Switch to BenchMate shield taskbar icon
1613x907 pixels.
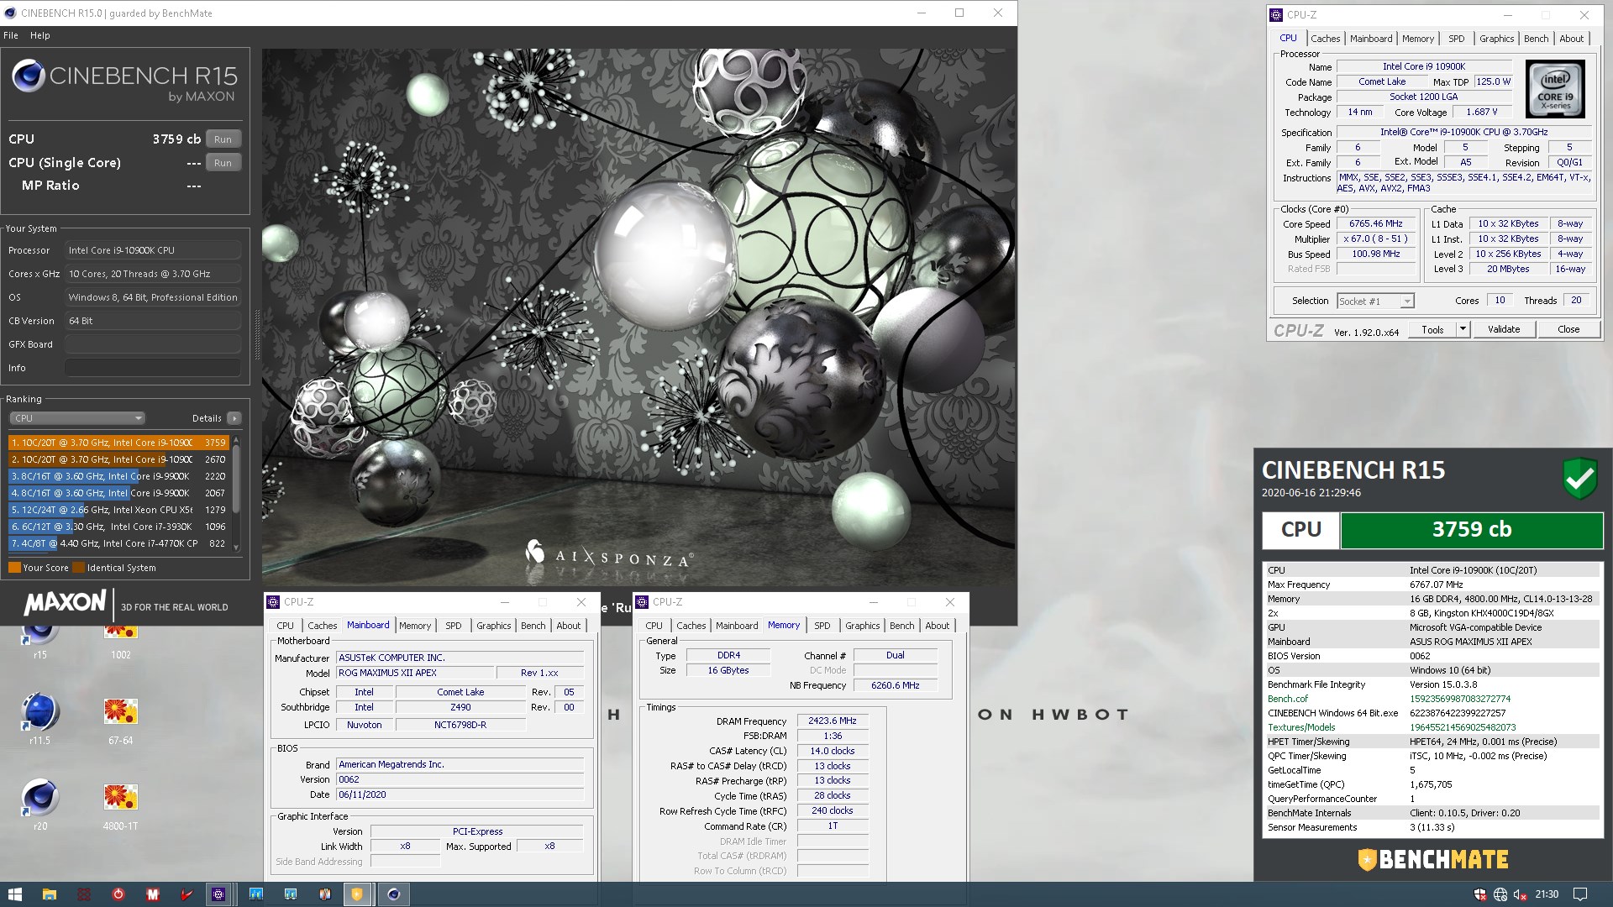coord(357,894)
